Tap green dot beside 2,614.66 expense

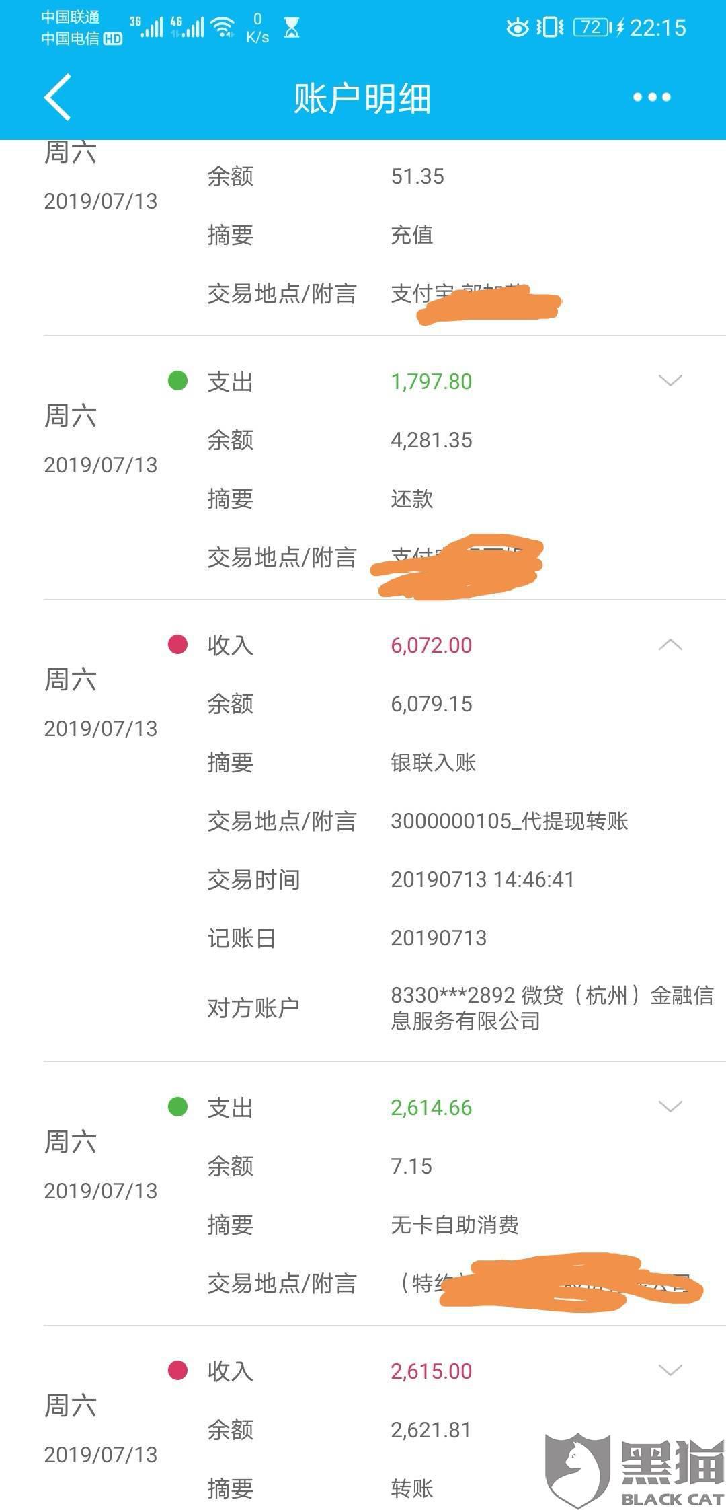pos(177,1107)
